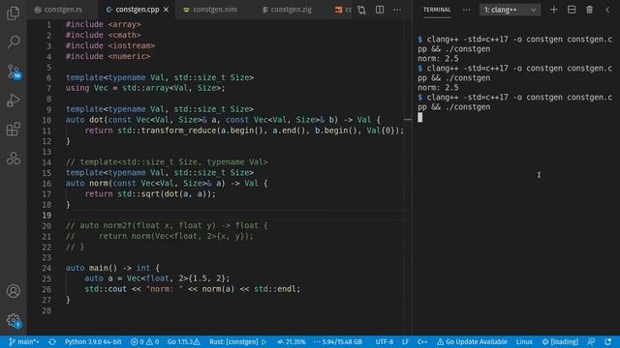
Task: Split the editor to the right
Action: pyautogui.click(x=379, y=10)
